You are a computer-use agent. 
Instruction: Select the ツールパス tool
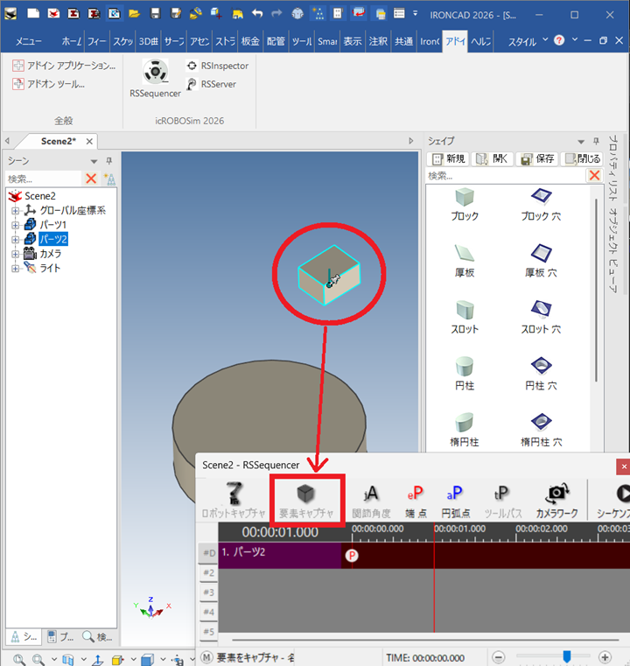point(502,501)
